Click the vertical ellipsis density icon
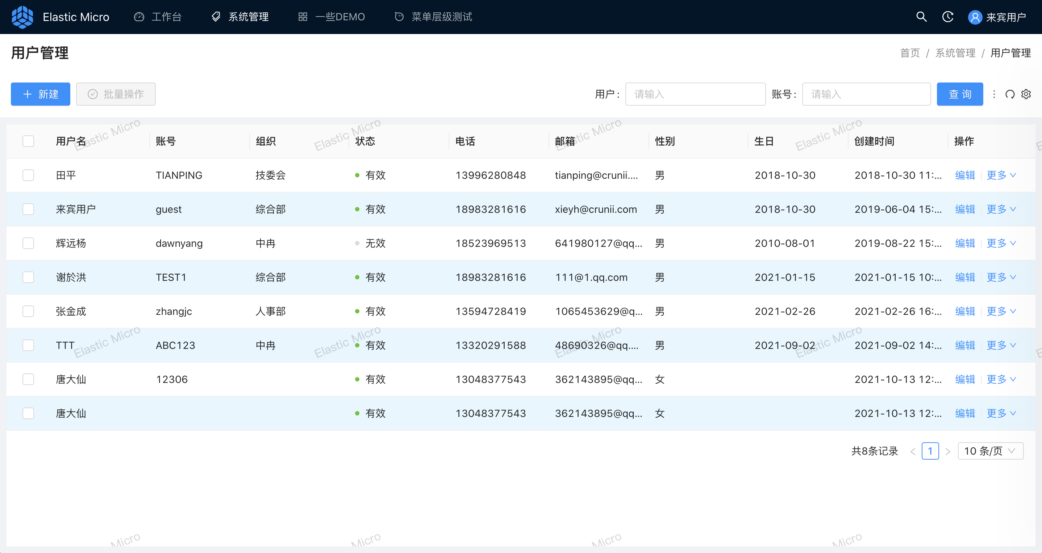Viewport: 1042px width, 553px height. [x=994, y=94]
